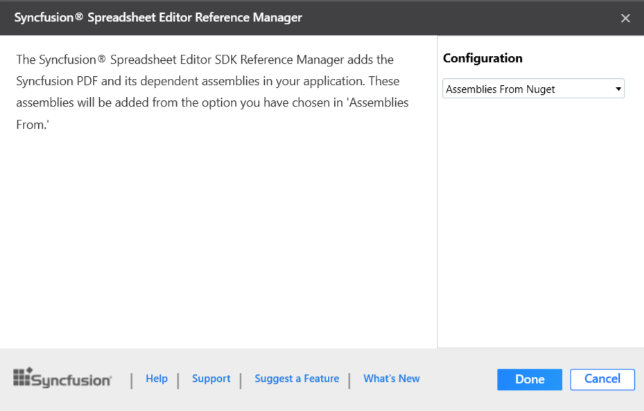644x411 pixels.
Task: Open the feature suggestion page
Action: (x=297, y=378)
